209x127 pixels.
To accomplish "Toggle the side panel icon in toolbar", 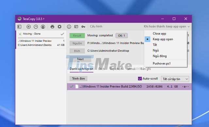I will [x=19, y=27].
